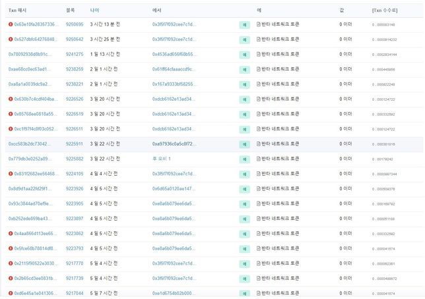Click the warning icon for 0x4aa866d113ee65
This screenshot has height=299, width=425.
[11, 233]
